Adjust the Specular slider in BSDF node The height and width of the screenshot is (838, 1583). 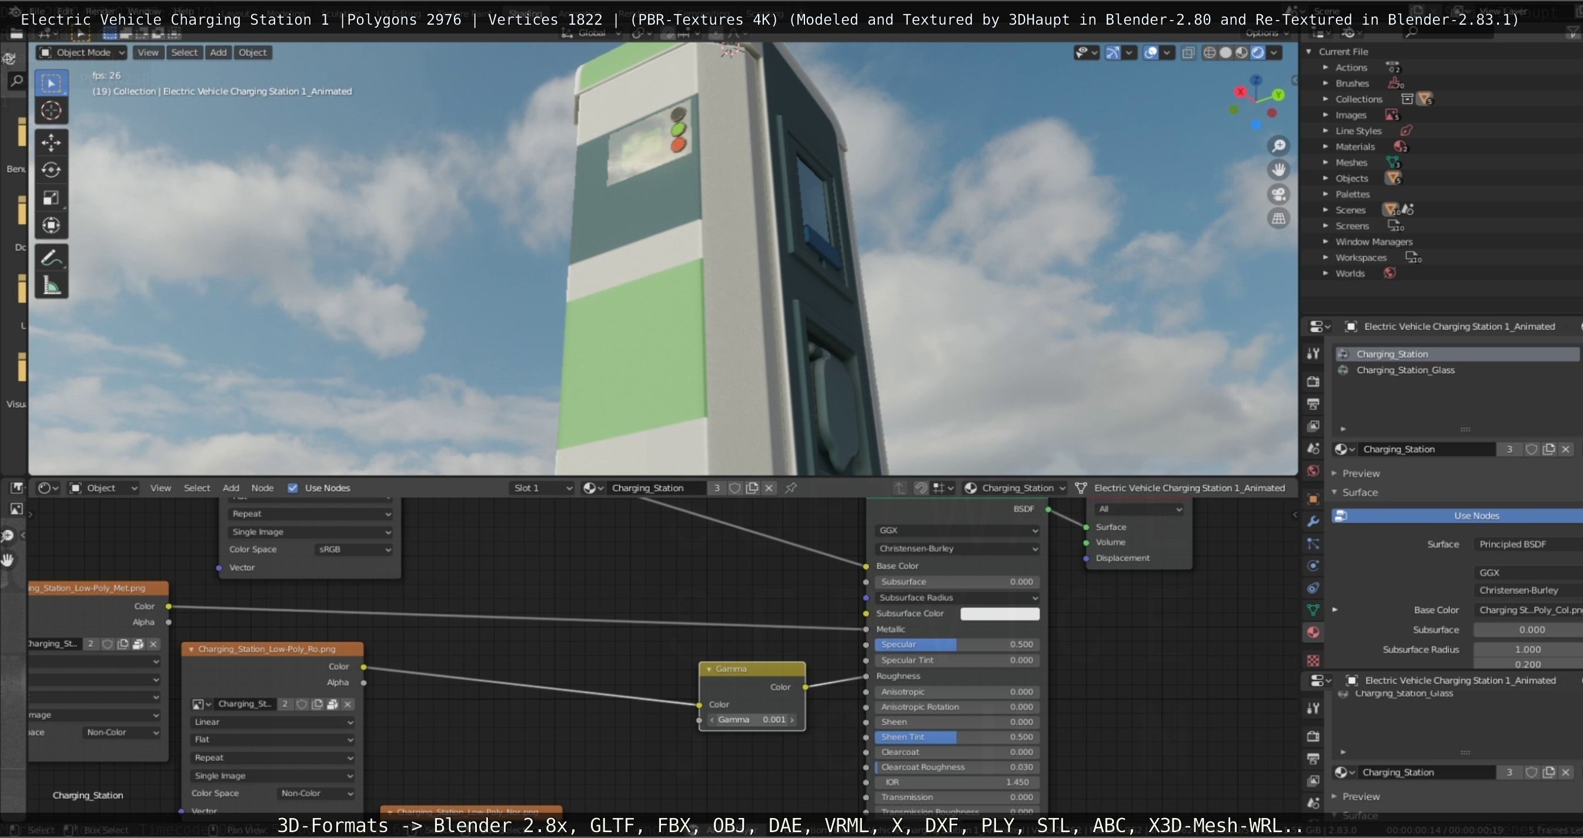point(957,645)
